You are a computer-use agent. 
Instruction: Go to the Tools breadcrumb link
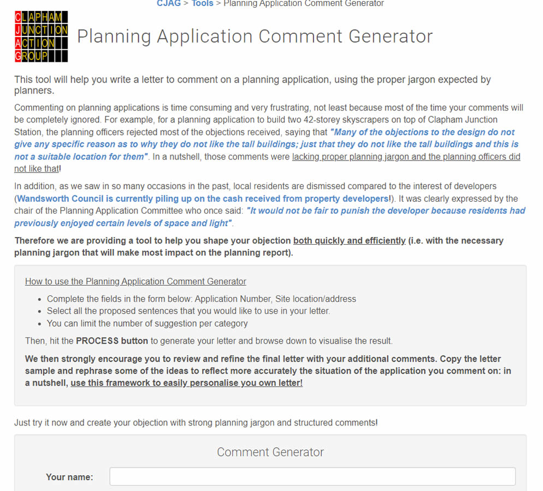(x=202, y=3)
